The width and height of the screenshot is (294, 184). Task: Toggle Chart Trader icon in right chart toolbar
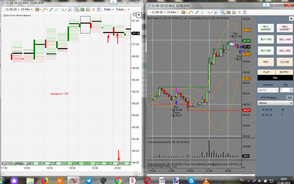click(x=223, y=12)
